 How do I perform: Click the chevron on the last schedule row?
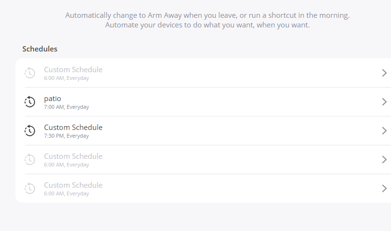coord(384,188)
